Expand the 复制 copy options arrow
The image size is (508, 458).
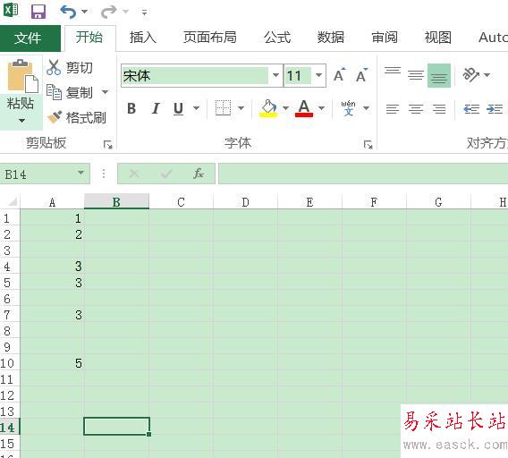[x=105, y=92]
